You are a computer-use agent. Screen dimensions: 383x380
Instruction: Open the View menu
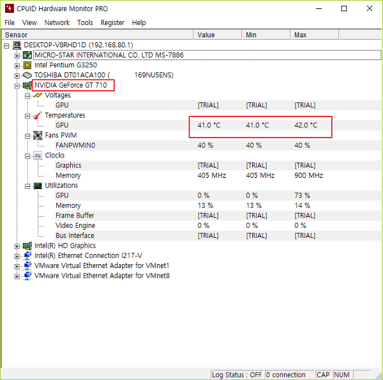[x=29, y=22]
